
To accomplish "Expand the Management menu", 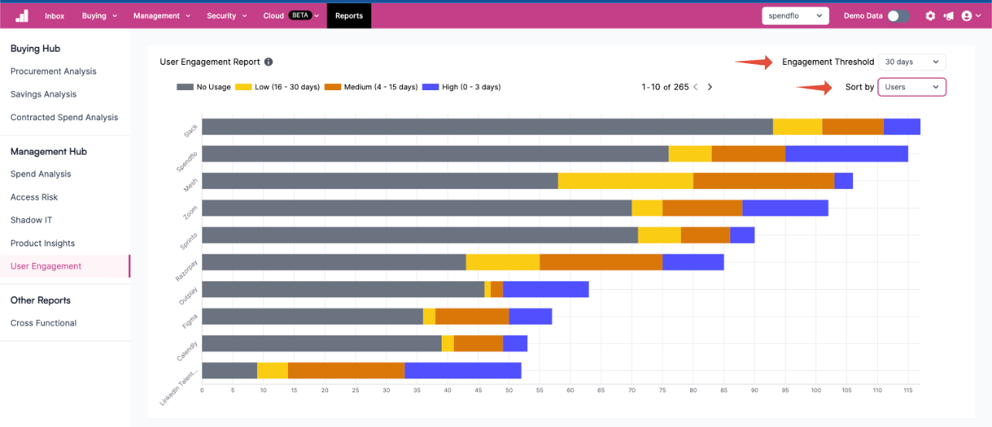I will coord(161,15).
